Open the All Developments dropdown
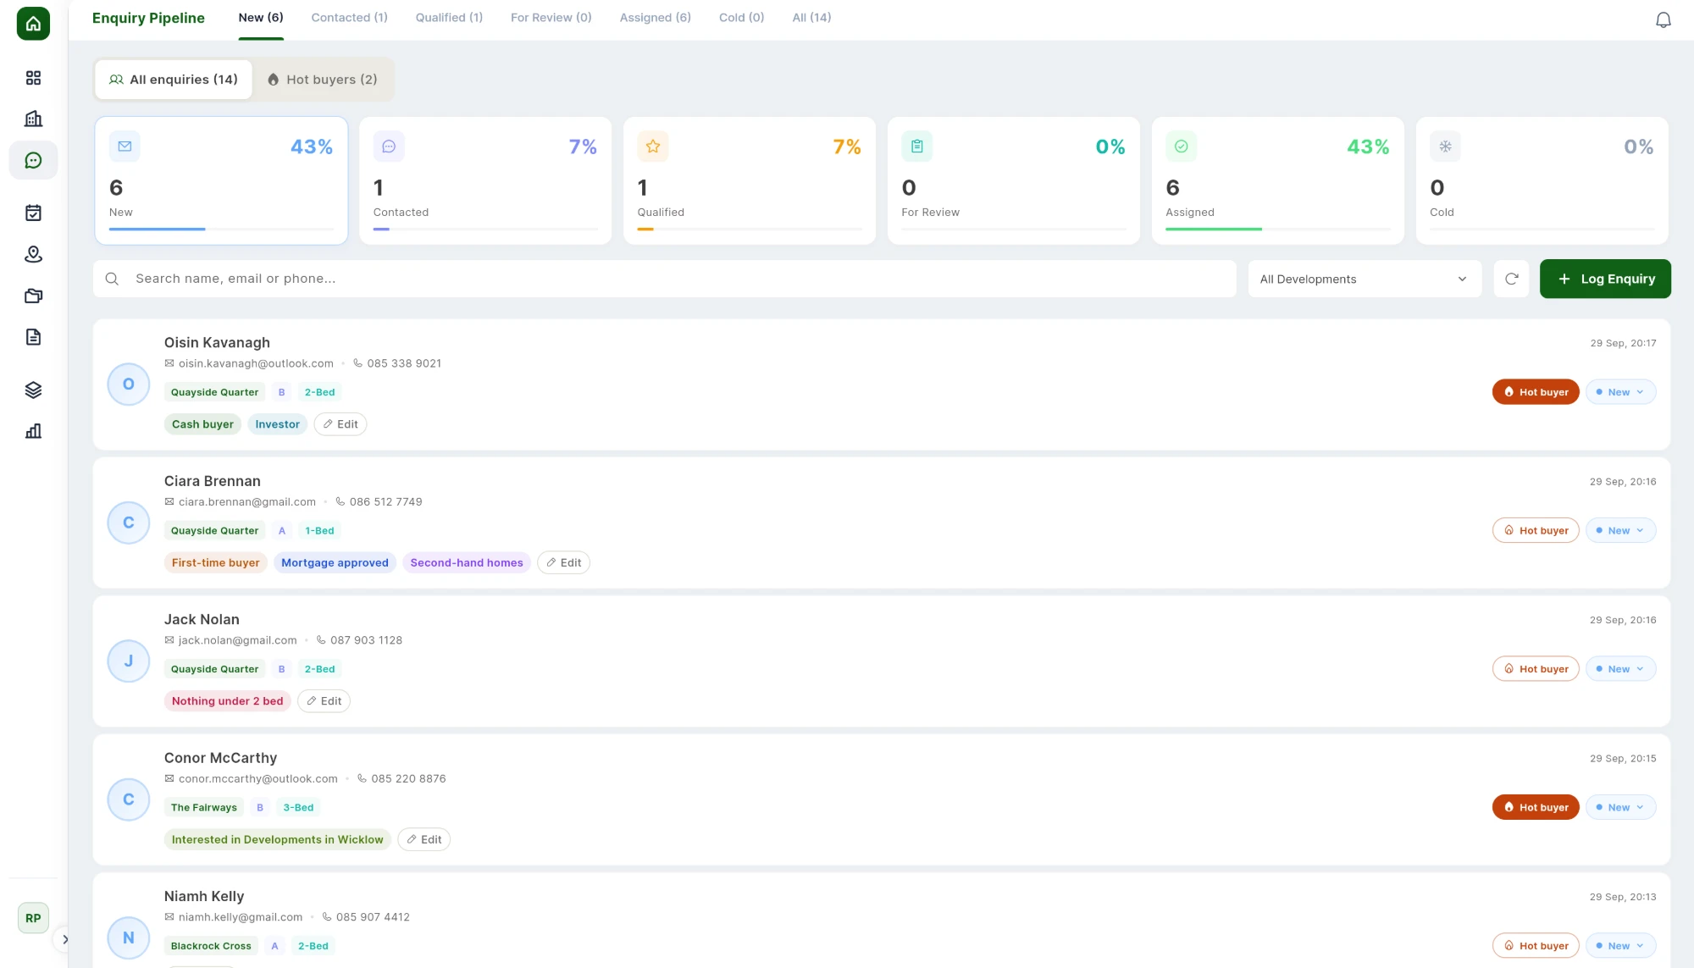 pyautogui.click(x=1365, y=279)
